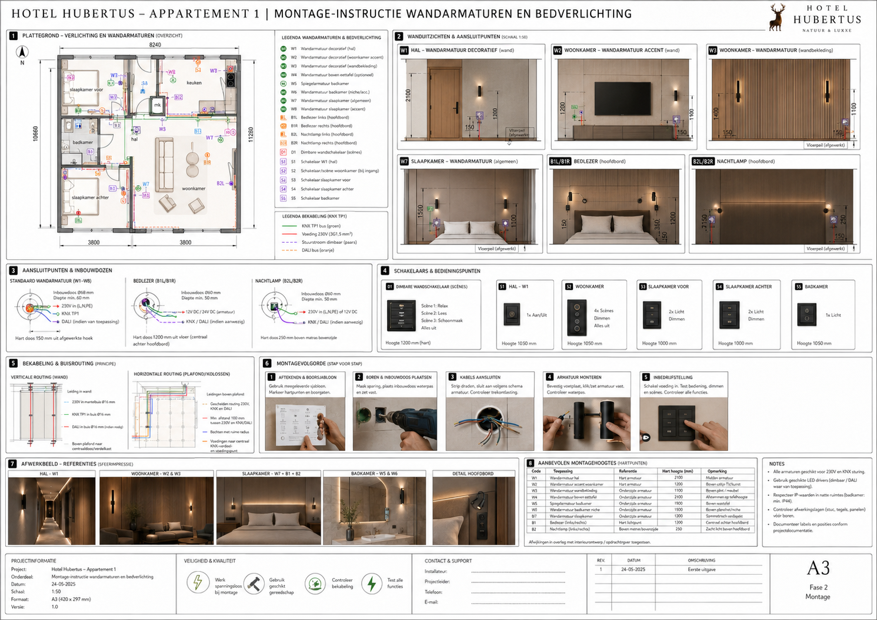Open the W3 Woonkamer wandbekleding elevation
This screenshot has height=620, width=877.
[781, 99]
